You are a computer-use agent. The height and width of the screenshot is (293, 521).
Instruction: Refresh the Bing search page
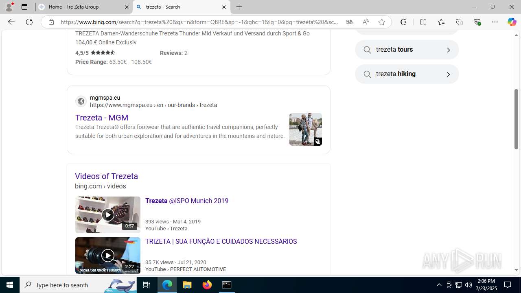29,22
